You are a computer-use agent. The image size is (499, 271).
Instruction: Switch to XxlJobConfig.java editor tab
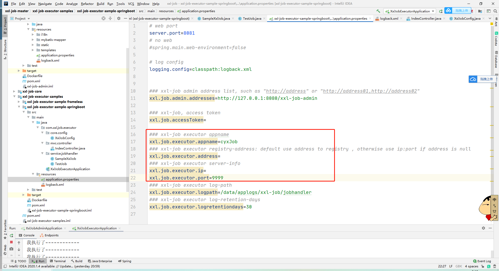tap(467, 18)
